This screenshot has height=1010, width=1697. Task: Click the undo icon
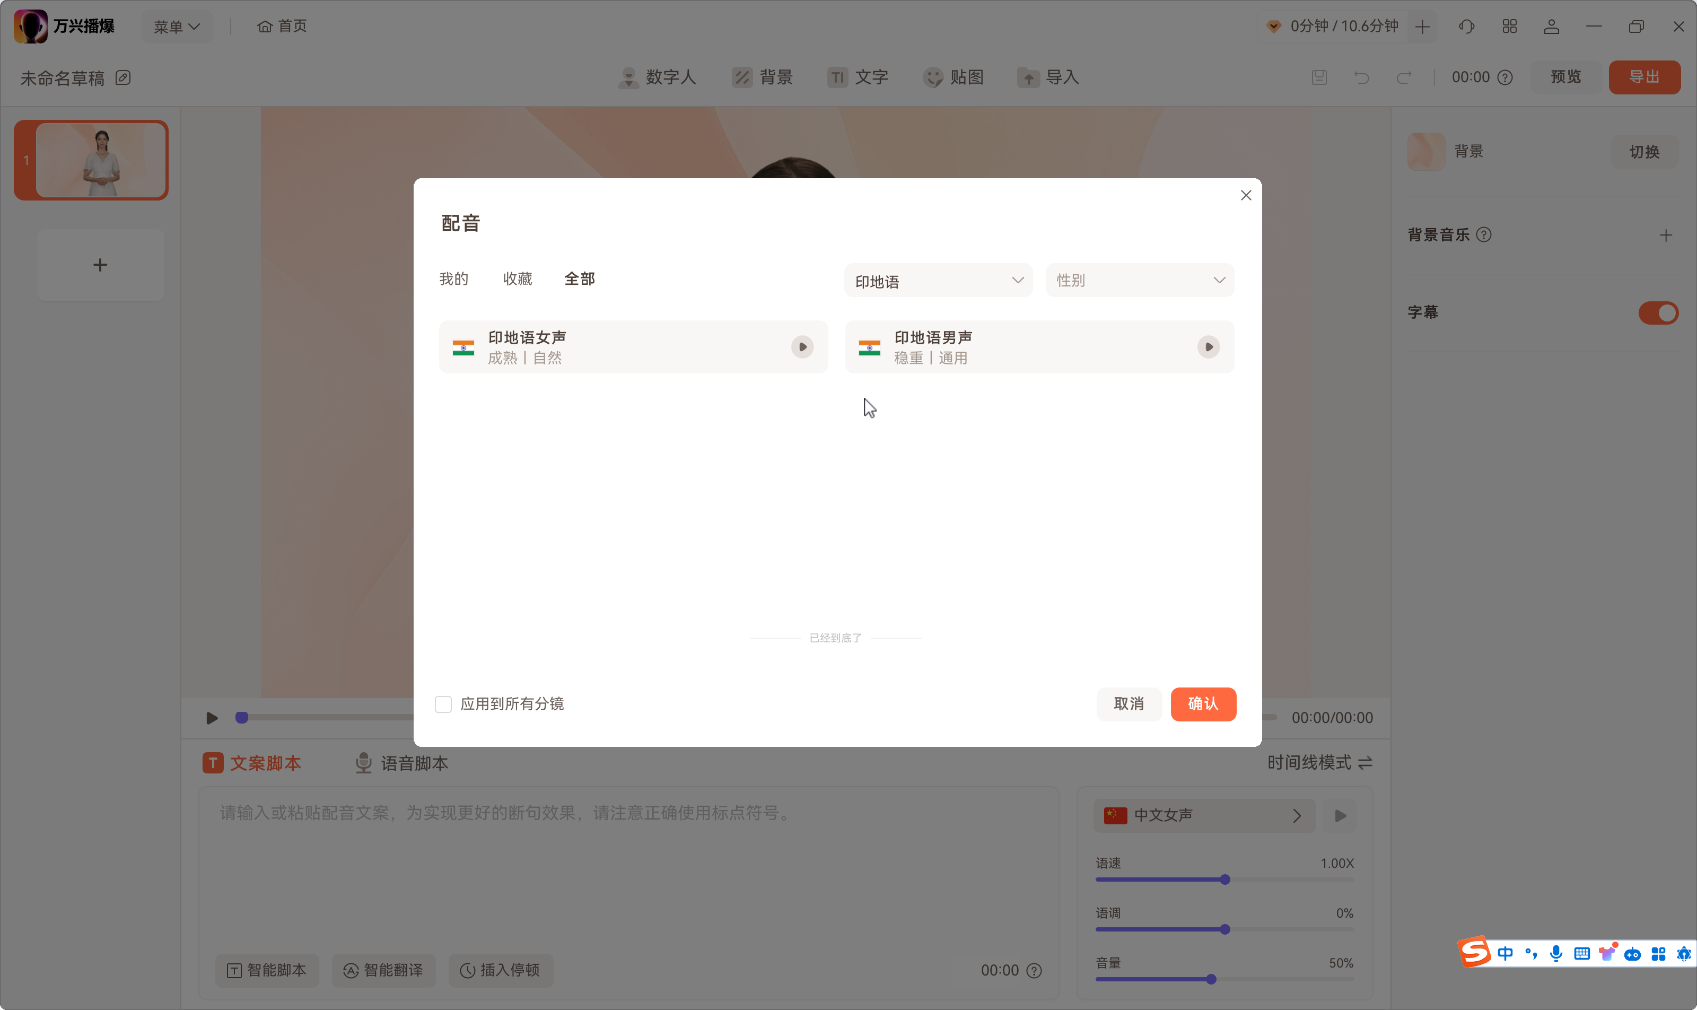point(1361,77)
